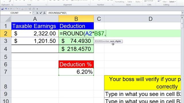The image size is (184, 103).
Task: Click cell showing $ 218.4570
Action: click(x=76, y=49)
